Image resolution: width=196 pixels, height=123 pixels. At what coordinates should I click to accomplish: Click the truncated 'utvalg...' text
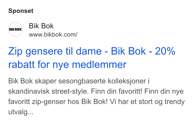click(21, 112)
